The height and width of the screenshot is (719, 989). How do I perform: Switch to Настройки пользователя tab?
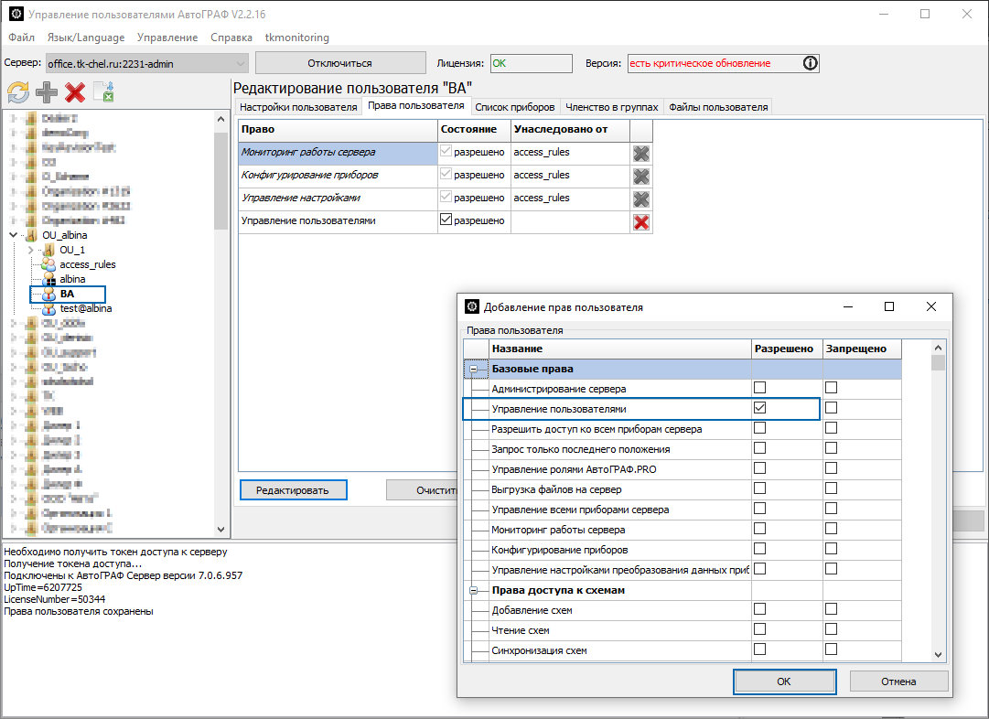[x=298, y=107]
